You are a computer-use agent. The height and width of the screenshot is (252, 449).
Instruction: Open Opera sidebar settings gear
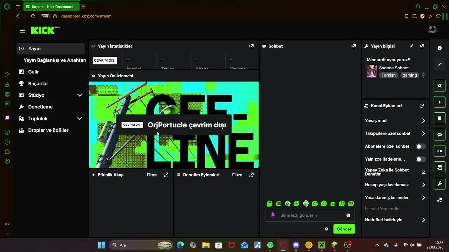pyautogui.click(x=7, y=161)
